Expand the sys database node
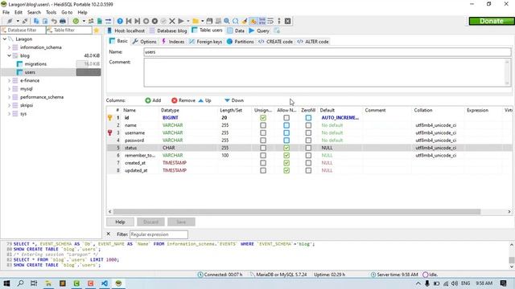This screenshot has width=515, height=289. pos(9,114)
